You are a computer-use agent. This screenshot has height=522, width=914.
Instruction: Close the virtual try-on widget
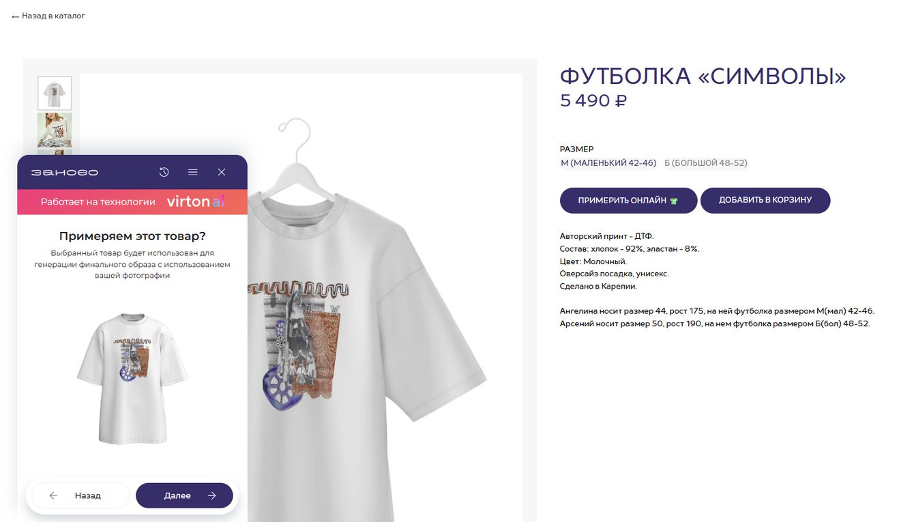pyautogui.click(x=222, y=172)
